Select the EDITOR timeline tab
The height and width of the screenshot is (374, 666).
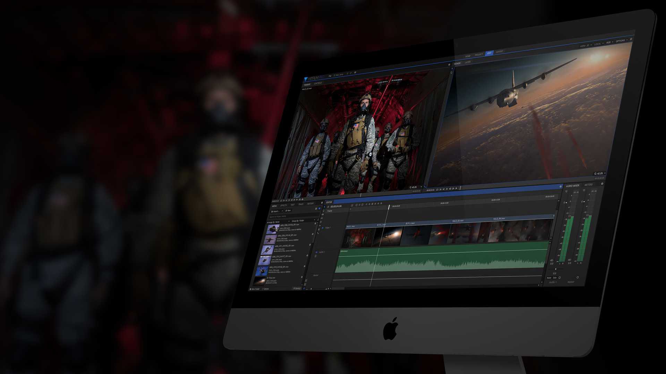(x=329, y=202)
